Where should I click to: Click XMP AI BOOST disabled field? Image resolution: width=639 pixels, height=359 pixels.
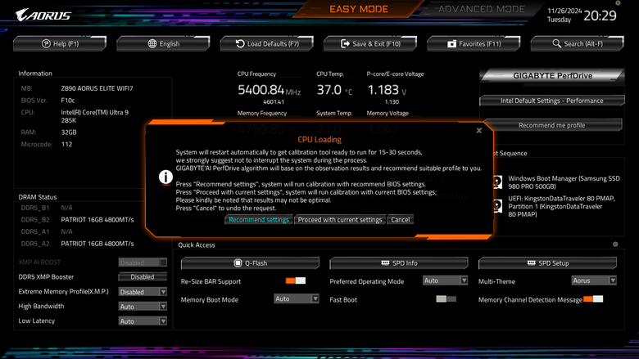click(143, 263)
